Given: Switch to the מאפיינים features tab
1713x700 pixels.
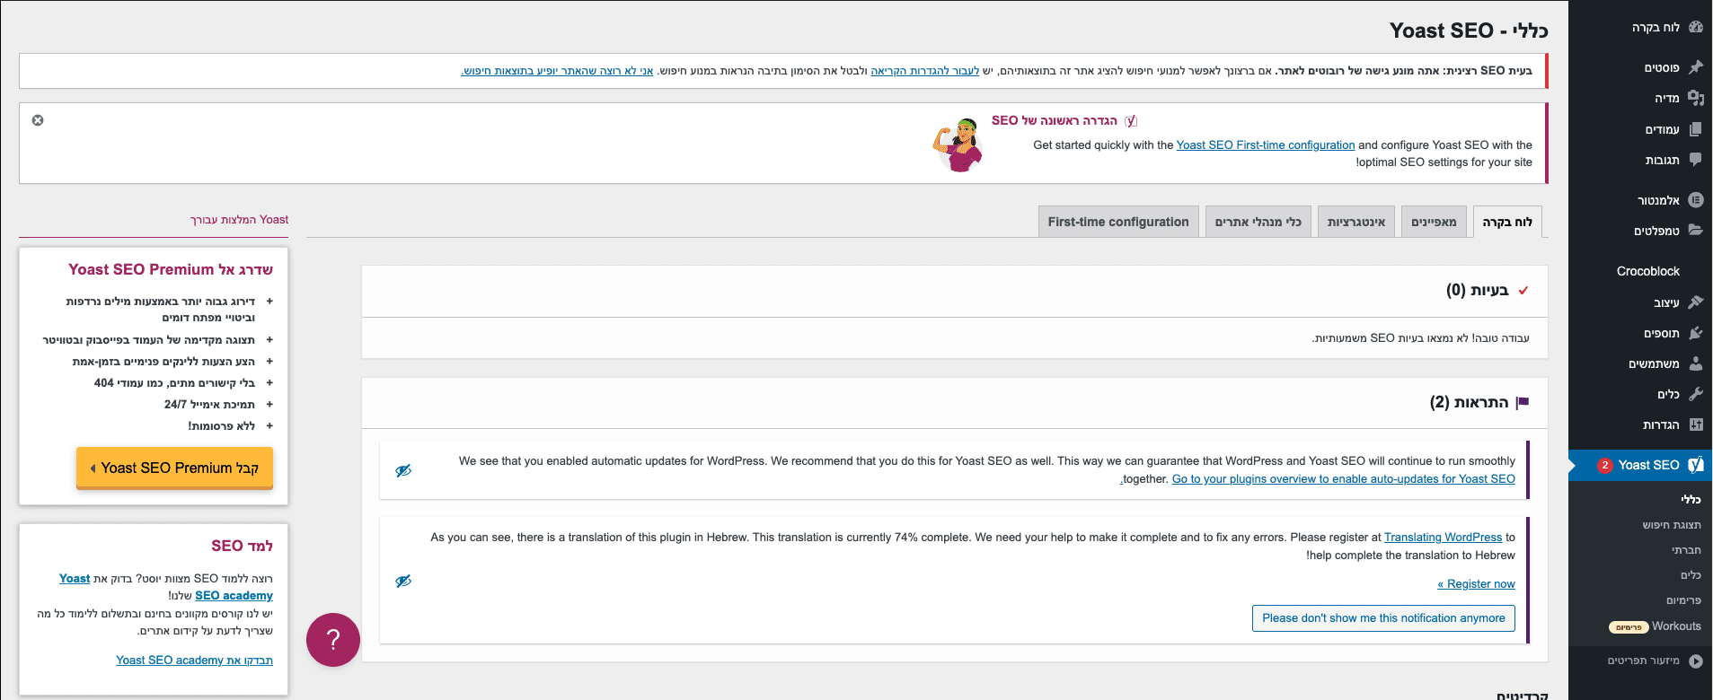Looking at the screenshot, I should 1434,222.
